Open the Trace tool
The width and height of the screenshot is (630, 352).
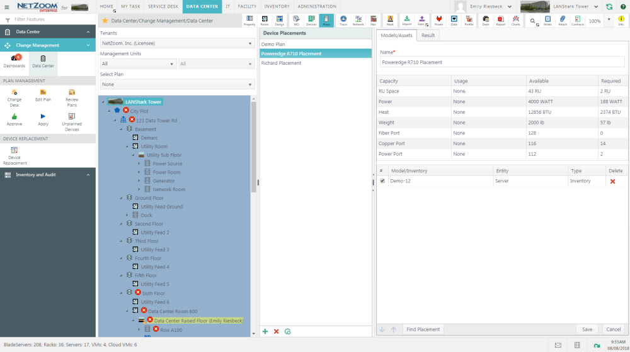point(343,21)
